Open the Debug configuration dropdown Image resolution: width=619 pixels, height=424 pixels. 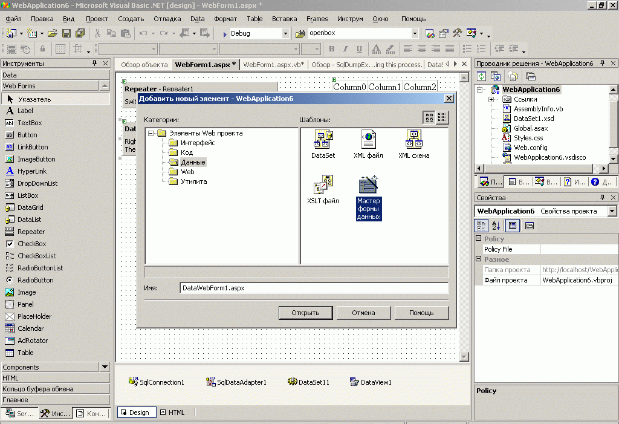pyautogui.click(x=285, y=34)
